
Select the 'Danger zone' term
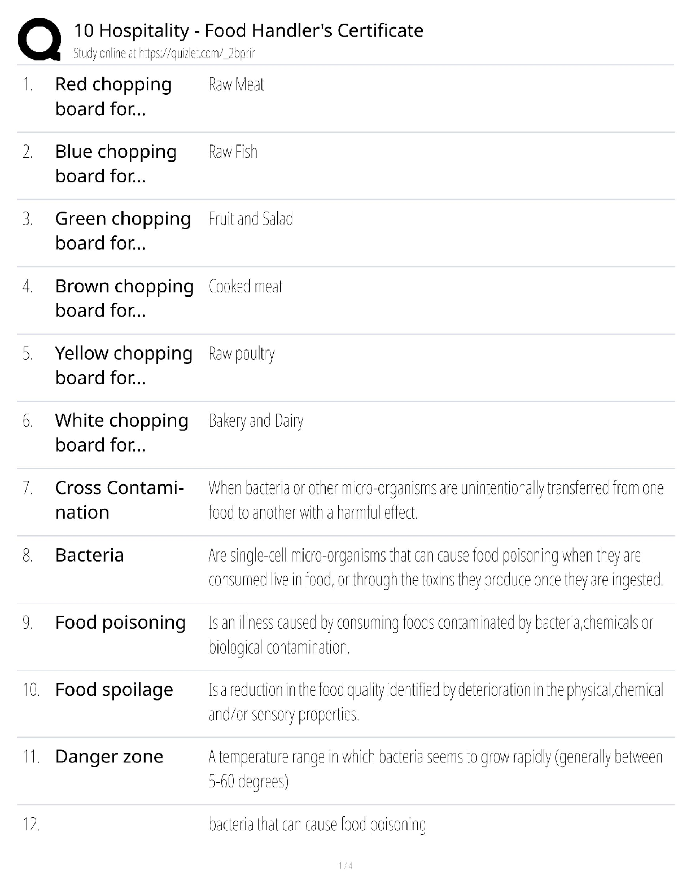point(109,757)
